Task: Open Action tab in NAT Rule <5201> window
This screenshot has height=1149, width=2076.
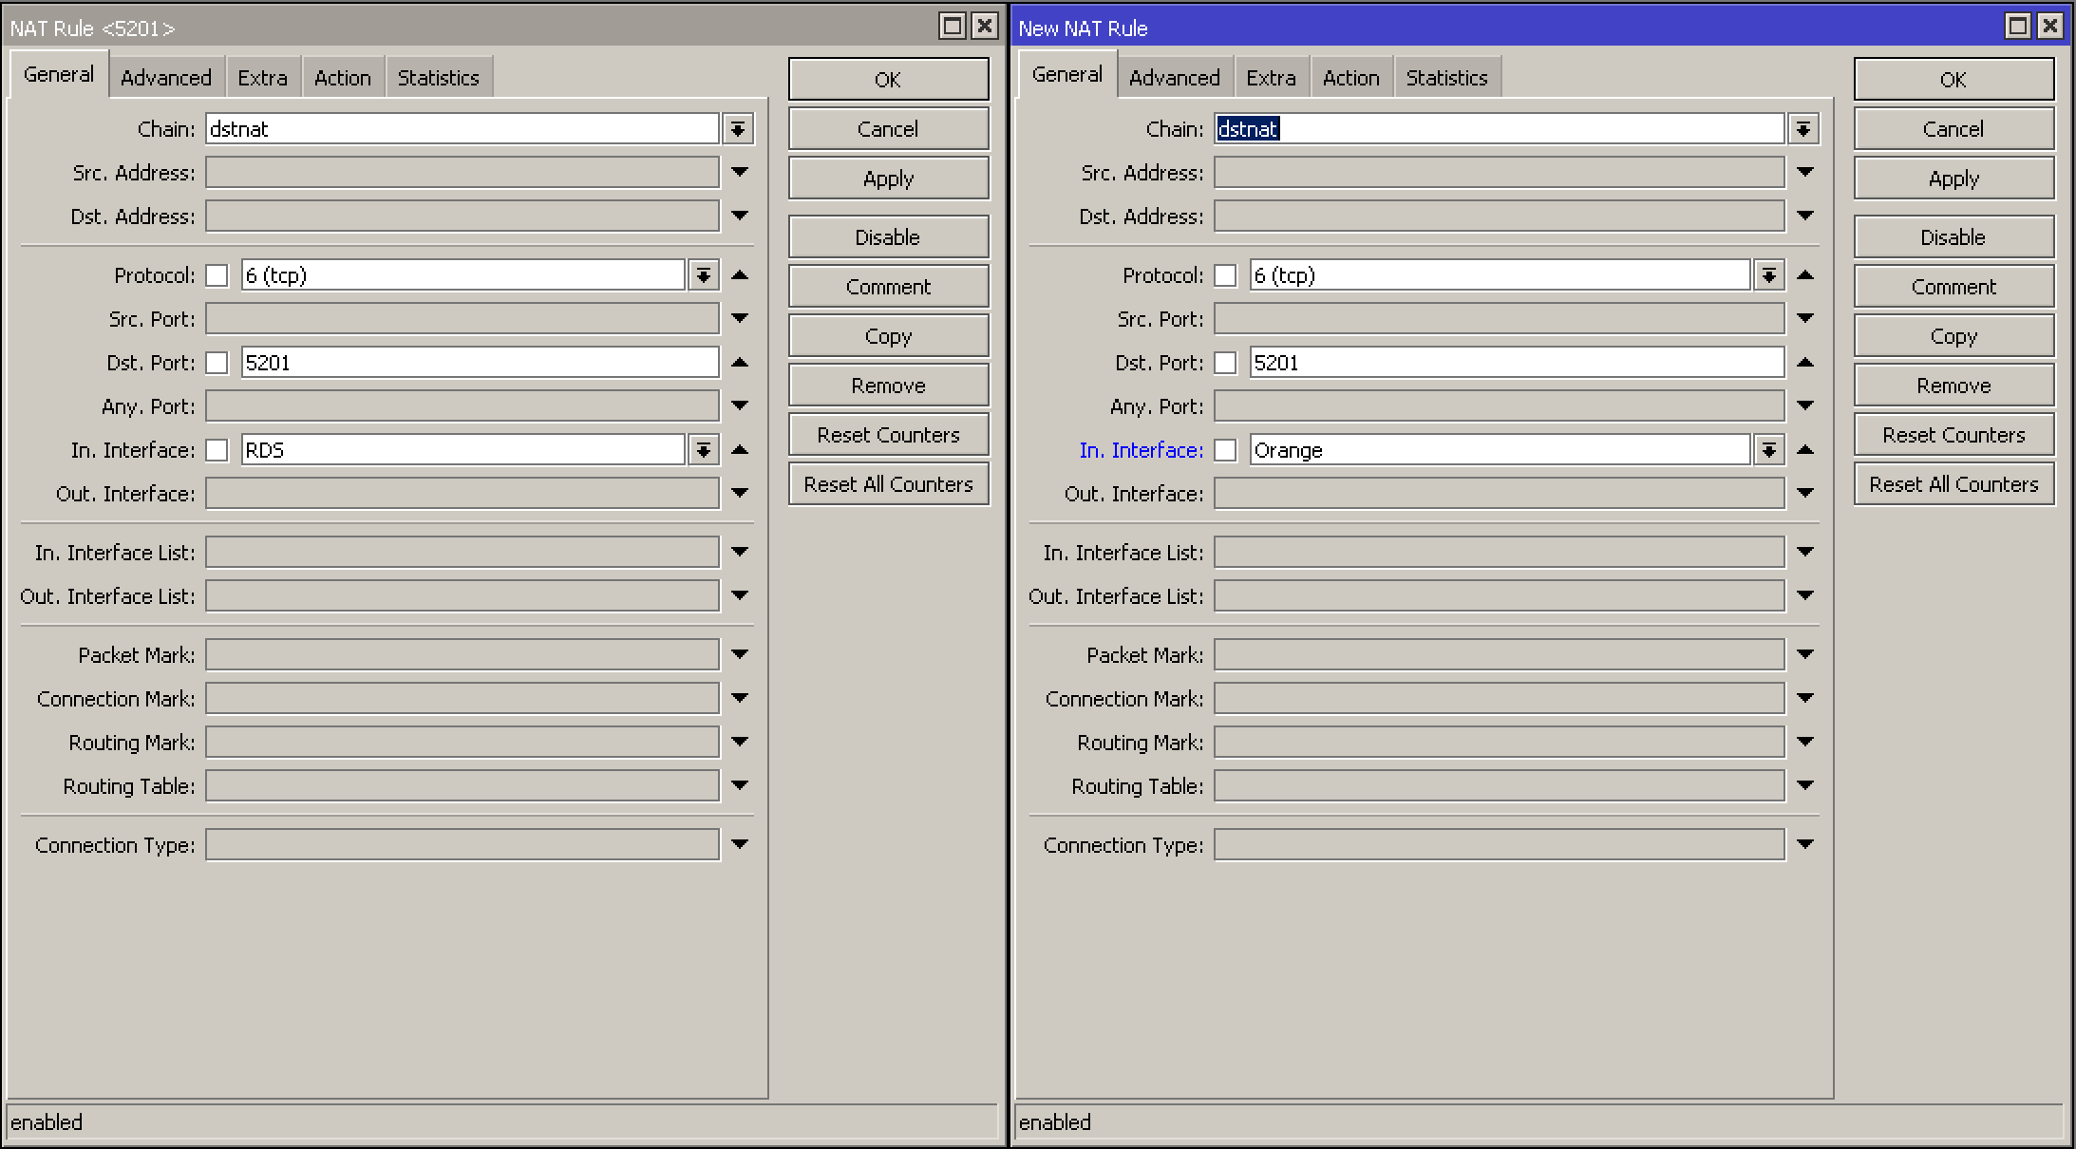Action: 343,78
